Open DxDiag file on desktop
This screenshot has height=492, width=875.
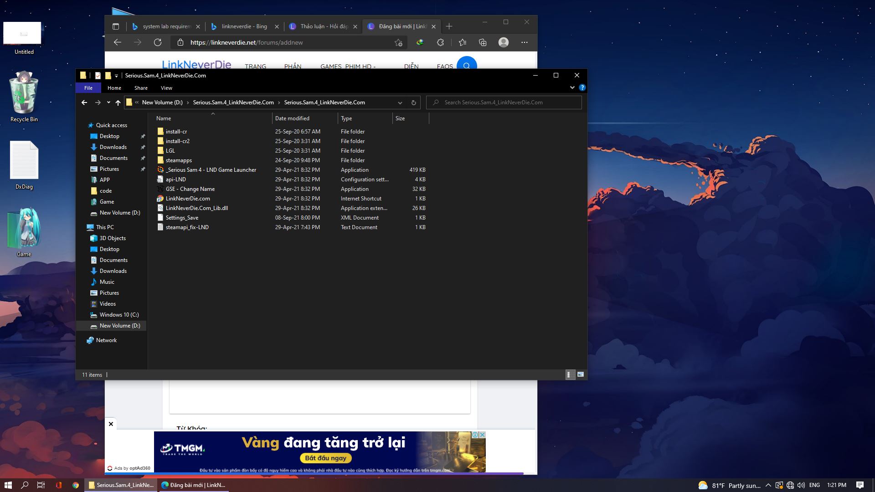(24, 164)
